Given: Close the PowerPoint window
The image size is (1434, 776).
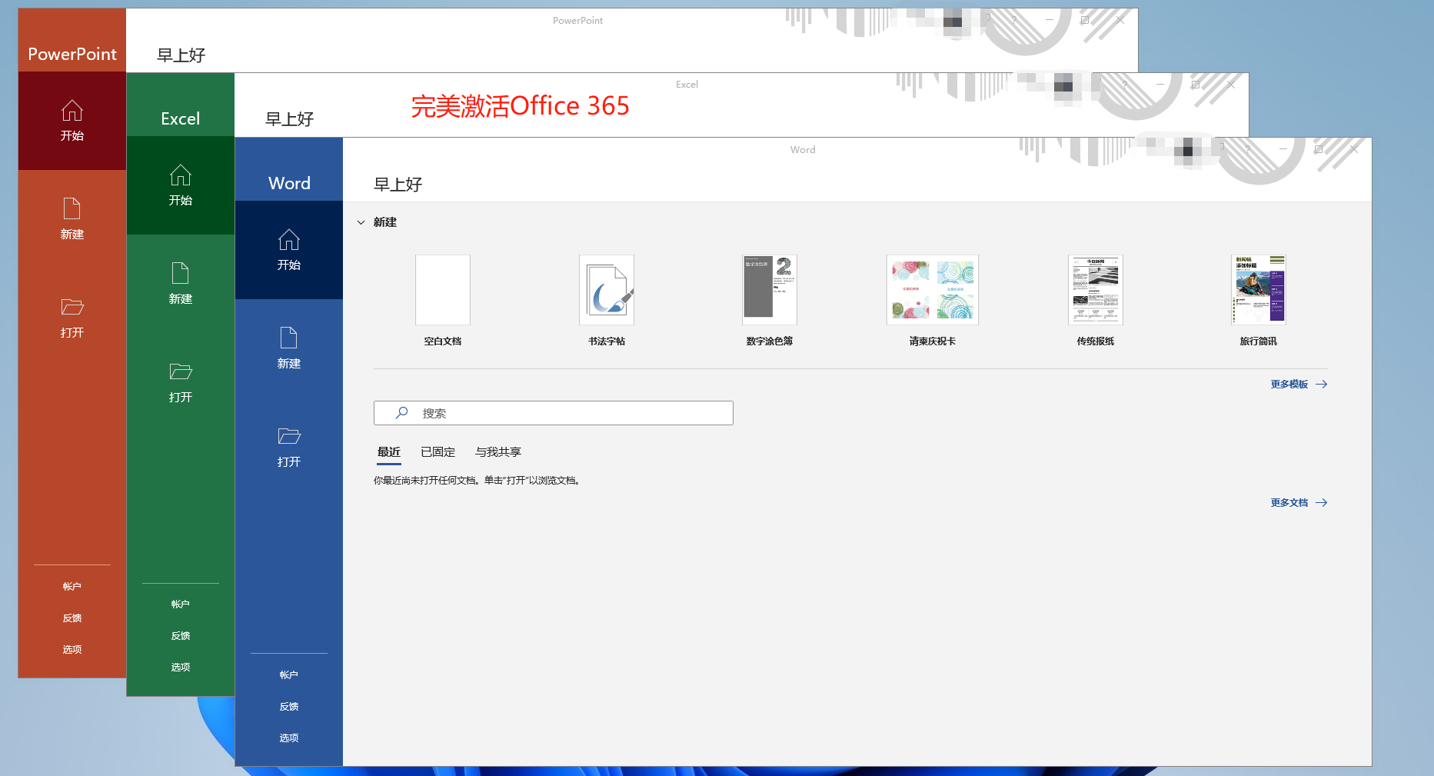Looking at the screenshot, I should click(1120, 20).
